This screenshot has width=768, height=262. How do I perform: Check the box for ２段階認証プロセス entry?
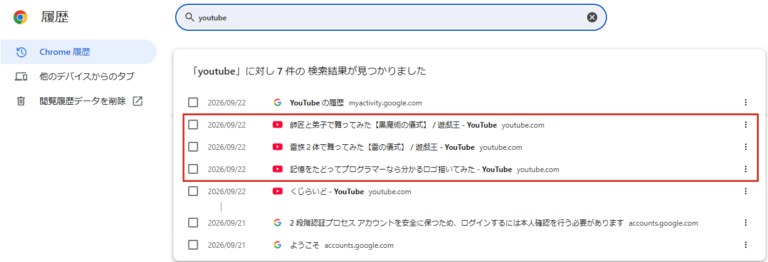point(193,223)
